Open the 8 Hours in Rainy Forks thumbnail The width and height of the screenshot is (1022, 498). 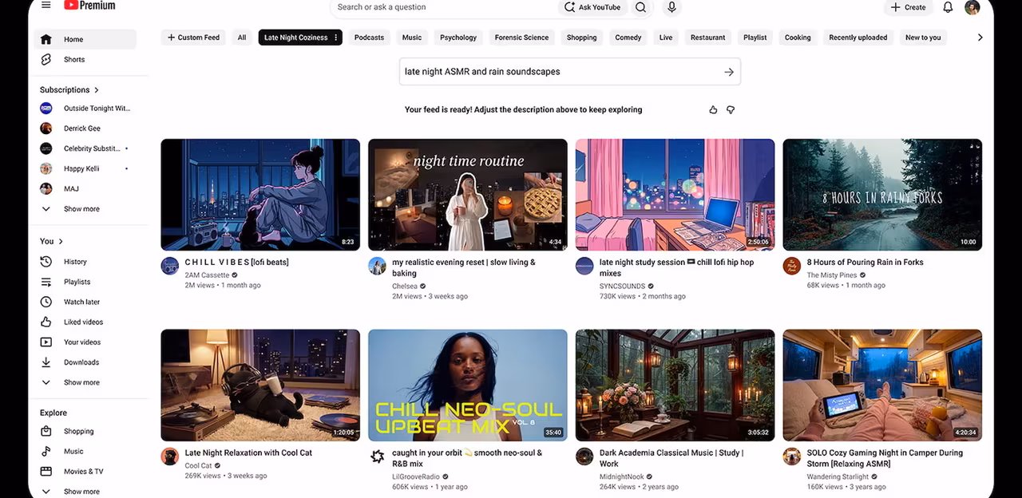point(882,195)
